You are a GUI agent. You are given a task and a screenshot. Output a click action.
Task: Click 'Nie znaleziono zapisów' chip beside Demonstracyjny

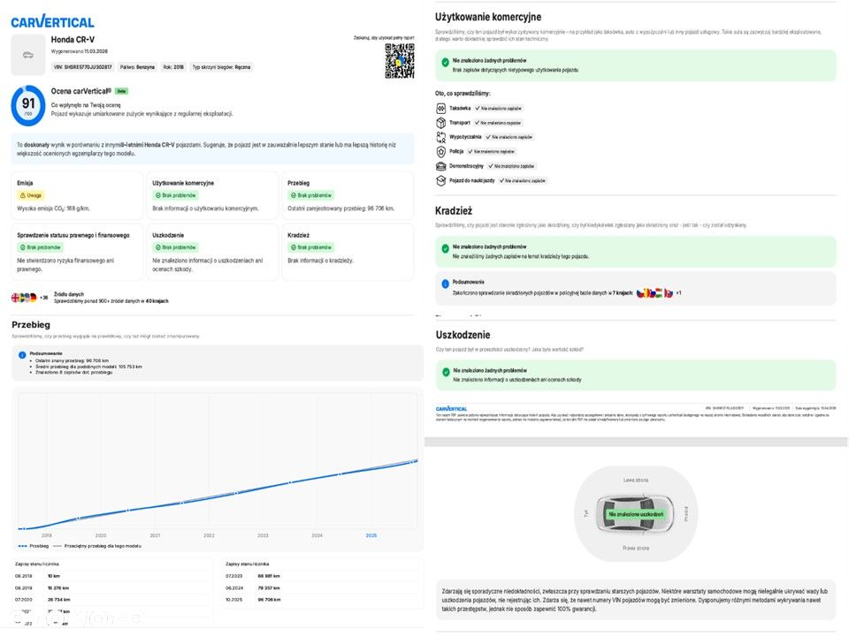point(511,166)
